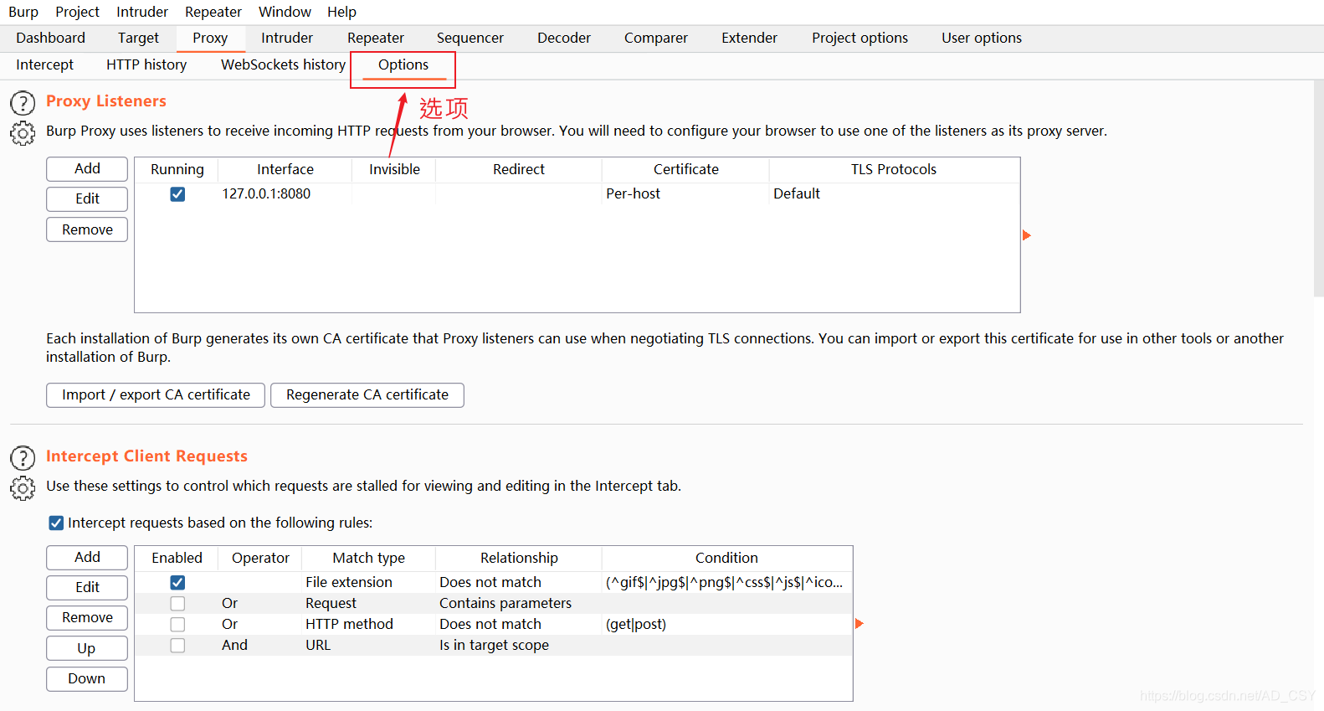Click the Per-host certificate cell
The height and width of the screenshot is (711, 1324).
685,193
